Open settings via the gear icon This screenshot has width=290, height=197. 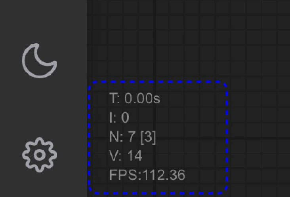tap(39, 155)
